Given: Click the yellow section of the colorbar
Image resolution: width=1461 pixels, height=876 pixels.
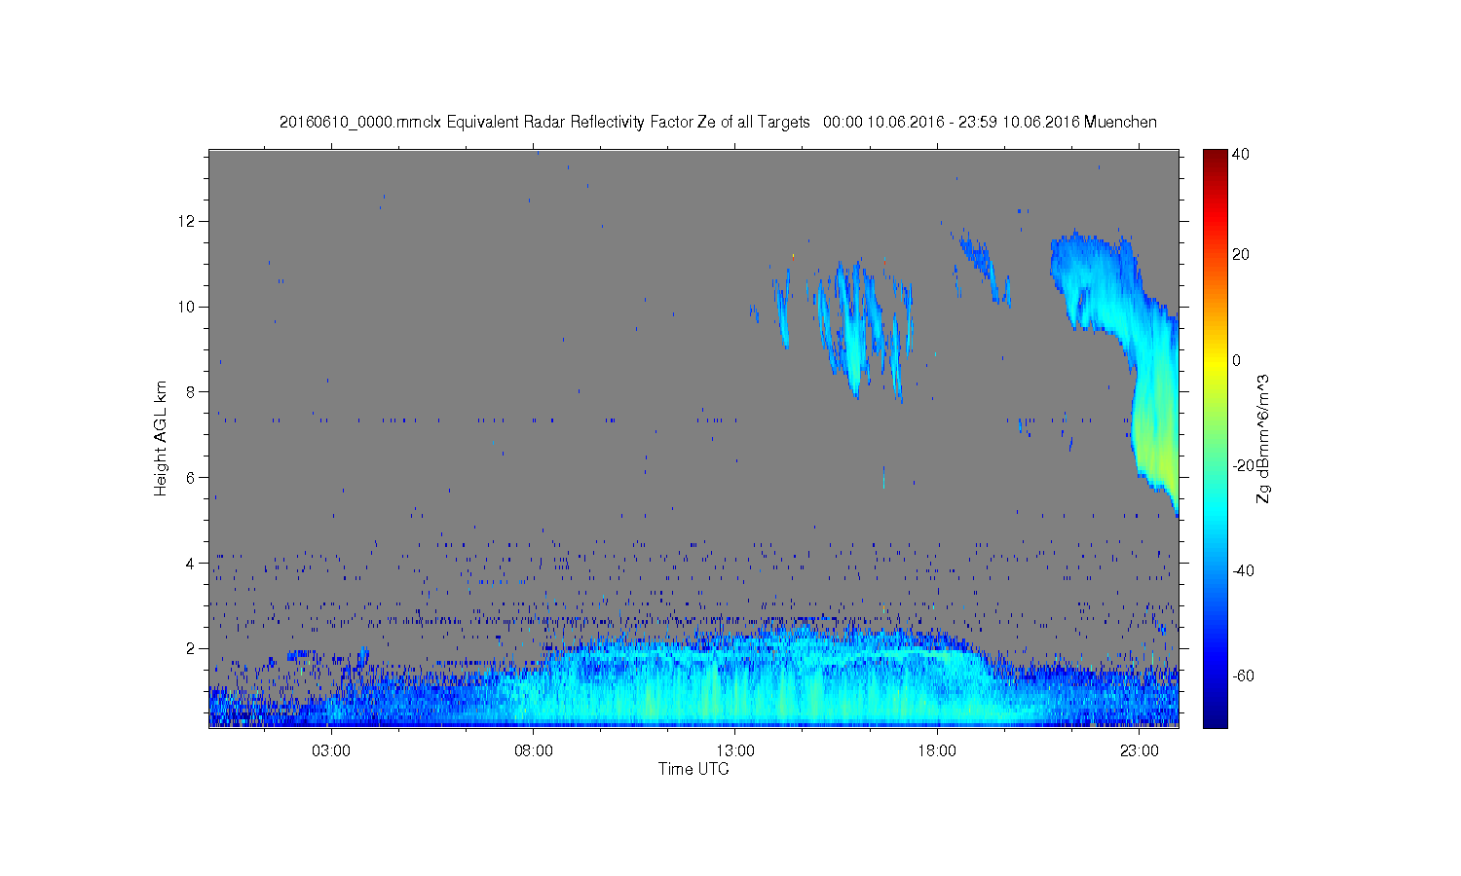Looking at the screenshot, I should click(1215, 360).
